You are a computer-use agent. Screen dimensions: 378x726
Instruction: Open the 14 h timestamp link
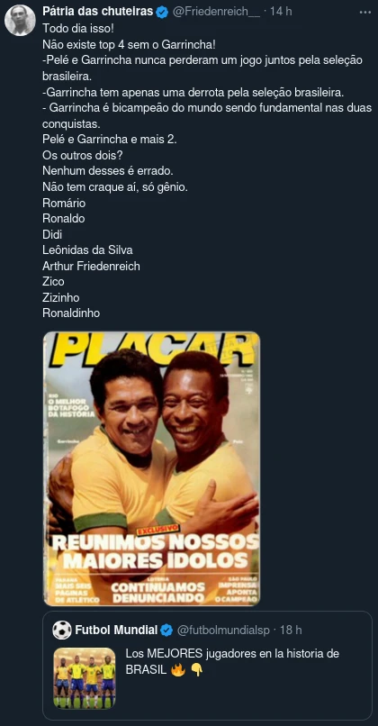(281, 12)
